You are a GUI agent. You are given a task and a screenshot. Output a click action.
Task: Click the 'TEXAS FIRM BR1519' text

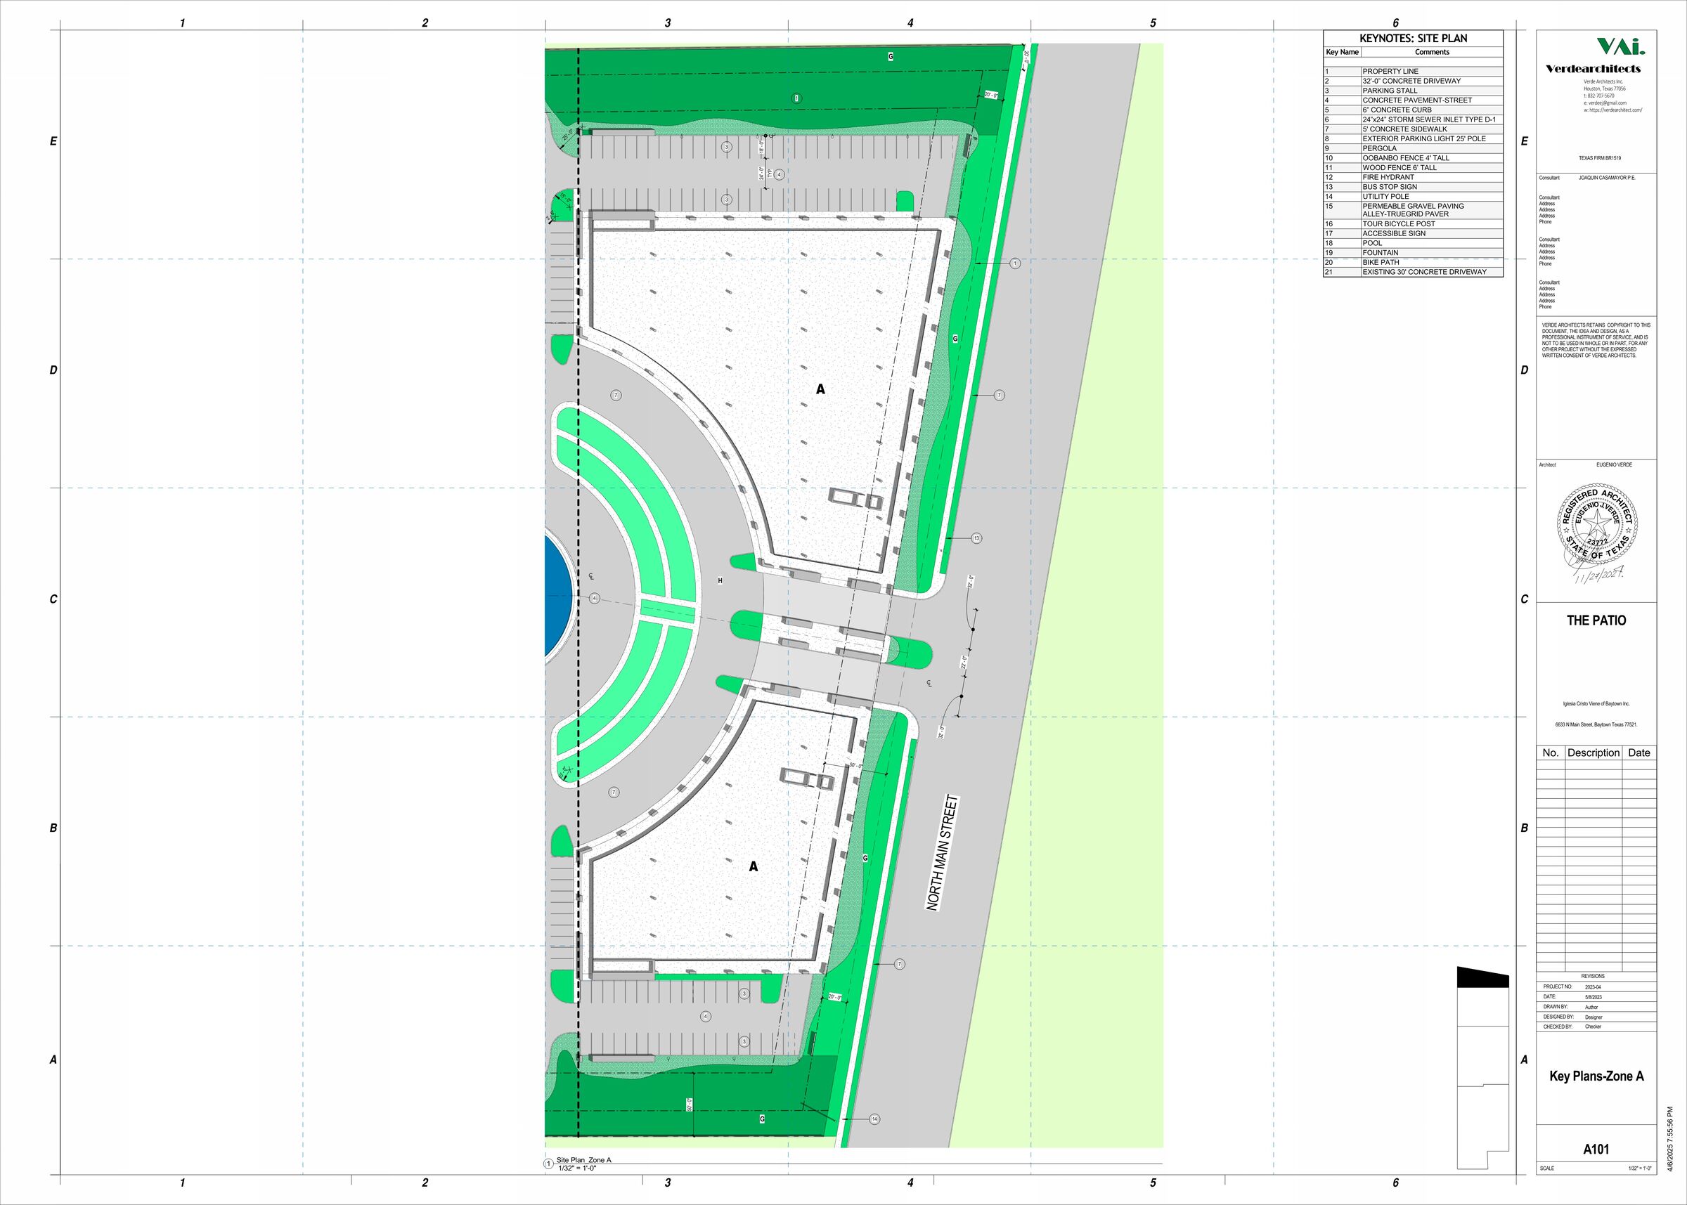(x=1599, y=158)
